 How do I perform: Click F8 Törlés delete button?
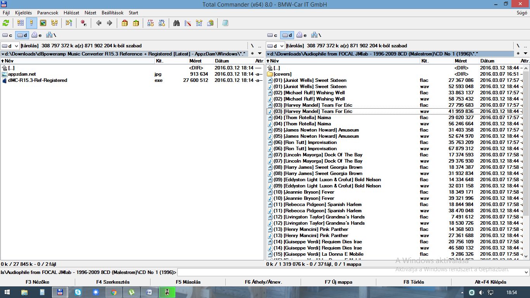coord(414,282)
